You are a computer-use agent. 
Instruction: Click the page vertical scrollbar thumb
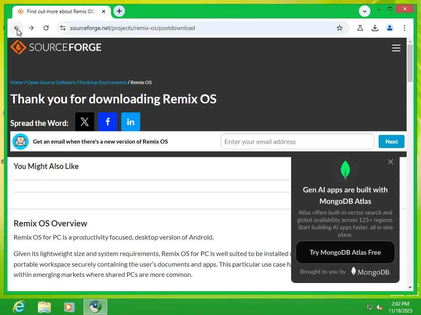point(410,63)
